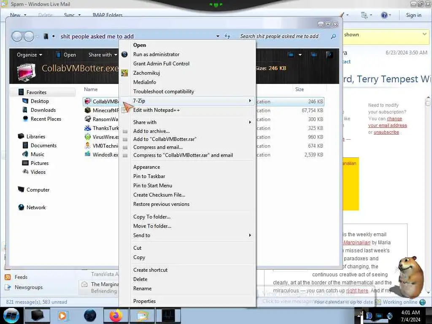The width and height of the screenshot is (432, 324).
Task: Select Network in navigation pane
Action: [36, 208]
